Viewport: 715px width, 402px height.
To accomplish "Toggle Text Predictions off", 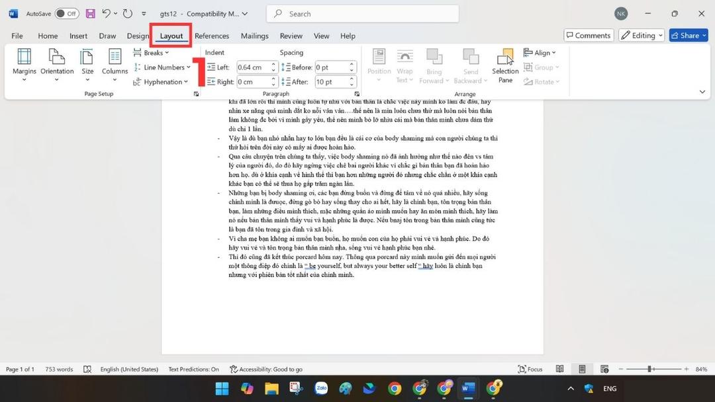I will click(193, 369).
